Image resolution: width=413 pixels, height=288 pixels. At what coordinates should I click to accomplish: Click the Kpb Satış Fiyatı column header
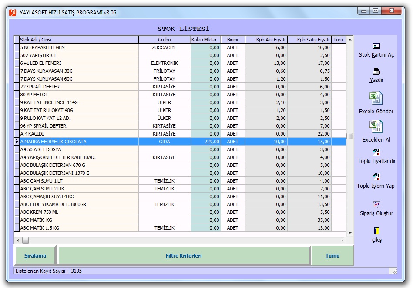pyautogui.click(x=309, y=40)
